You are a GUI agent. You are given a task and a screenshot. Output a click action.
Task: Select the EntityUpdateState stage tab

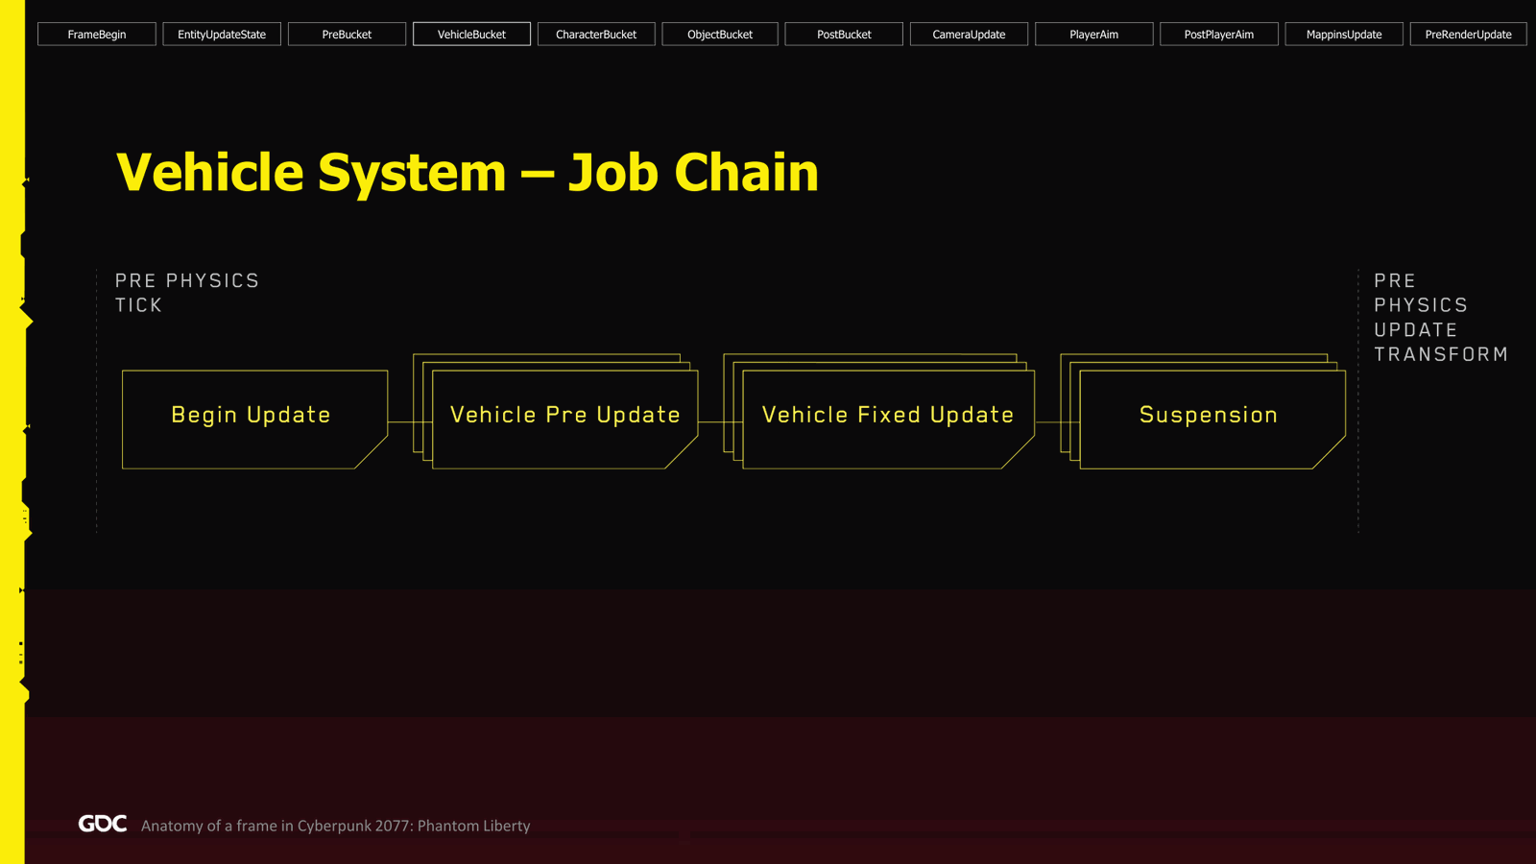(222, 35)
